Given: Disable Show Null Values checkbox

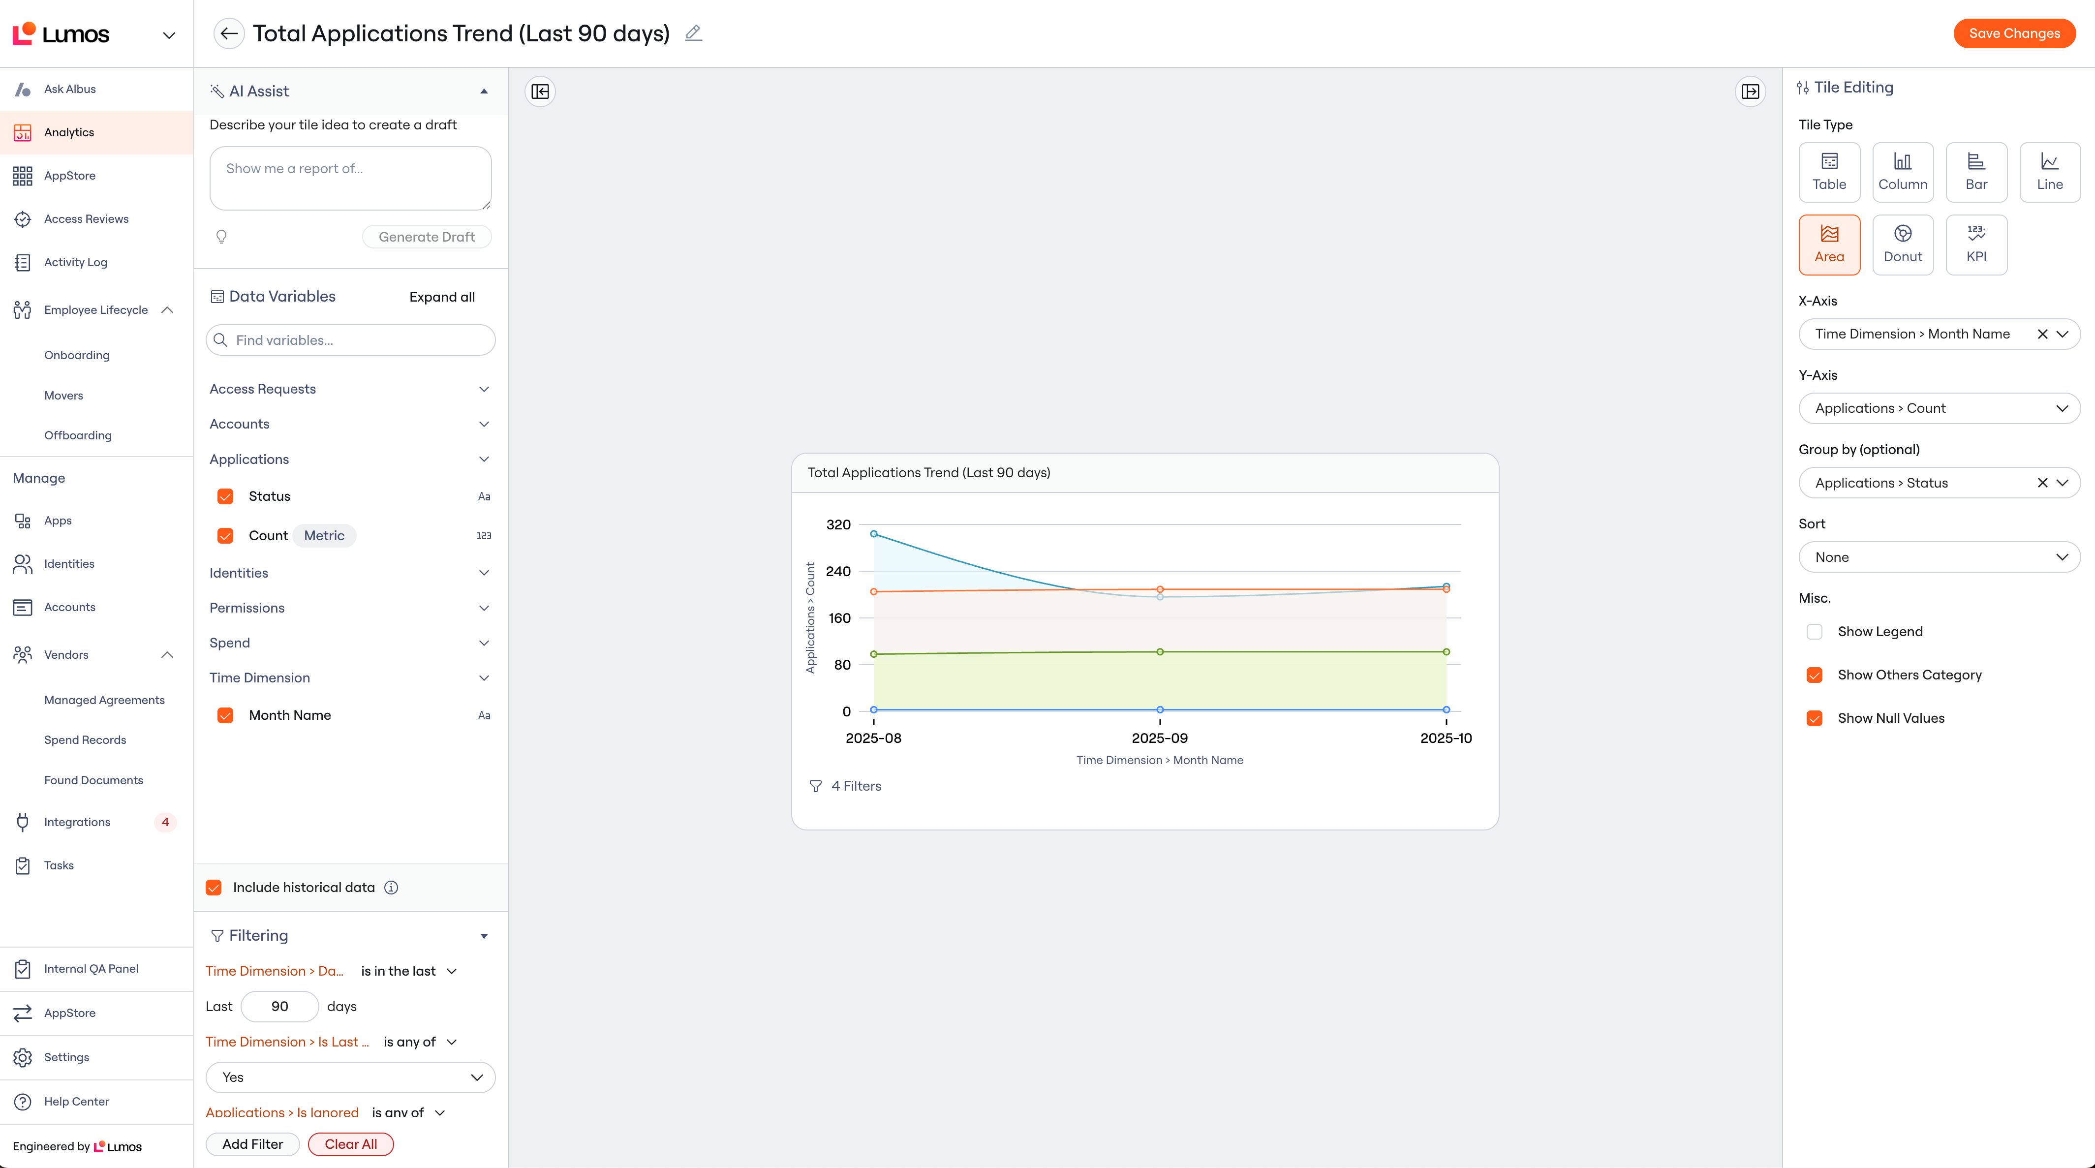Looking at the screenshot, I should [x=1815, y=718].
